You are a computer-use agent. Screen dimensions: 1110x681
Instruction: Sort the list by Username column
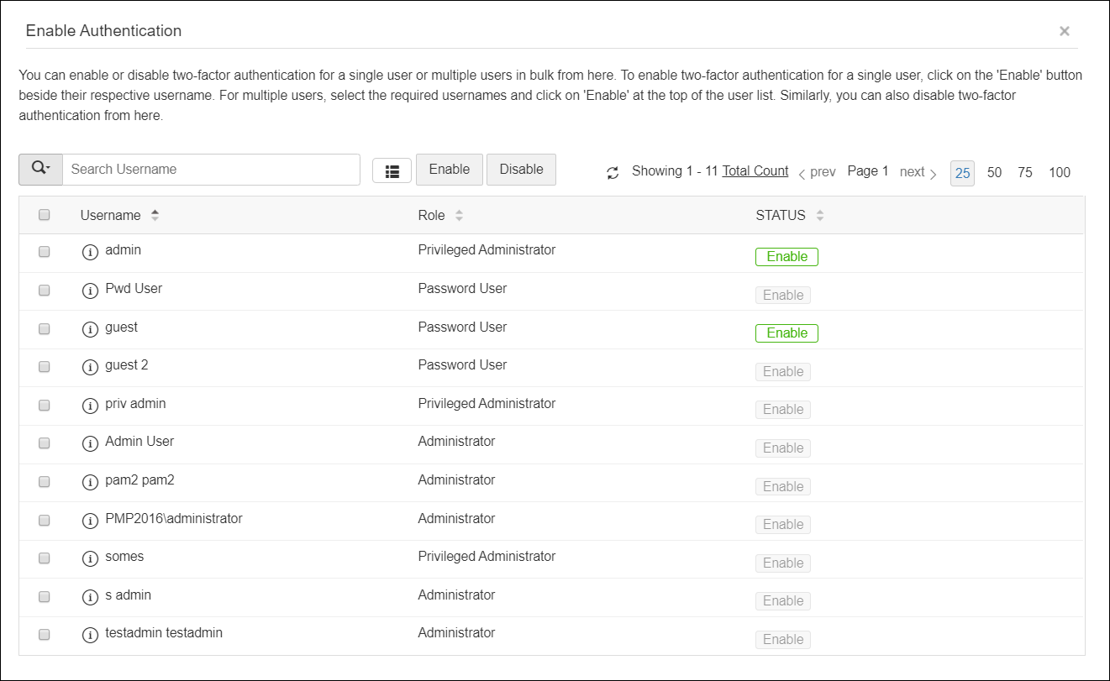(155, 216)
